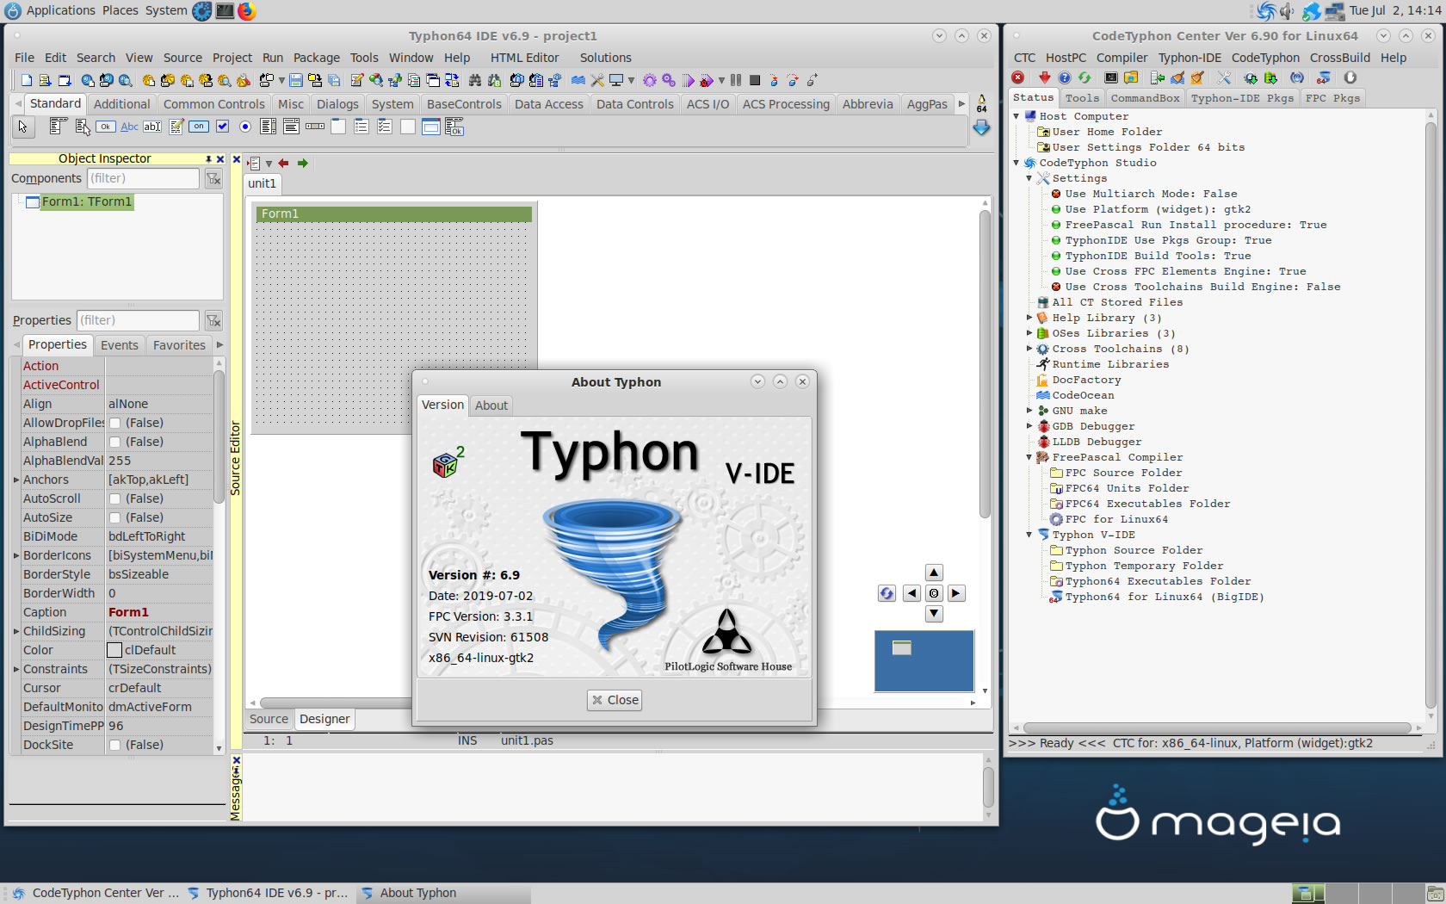The height and width of the screenshot is (904, 1446).
Task: Click the up arrow button in designer navigator
Action: click(x=934, y=573)
